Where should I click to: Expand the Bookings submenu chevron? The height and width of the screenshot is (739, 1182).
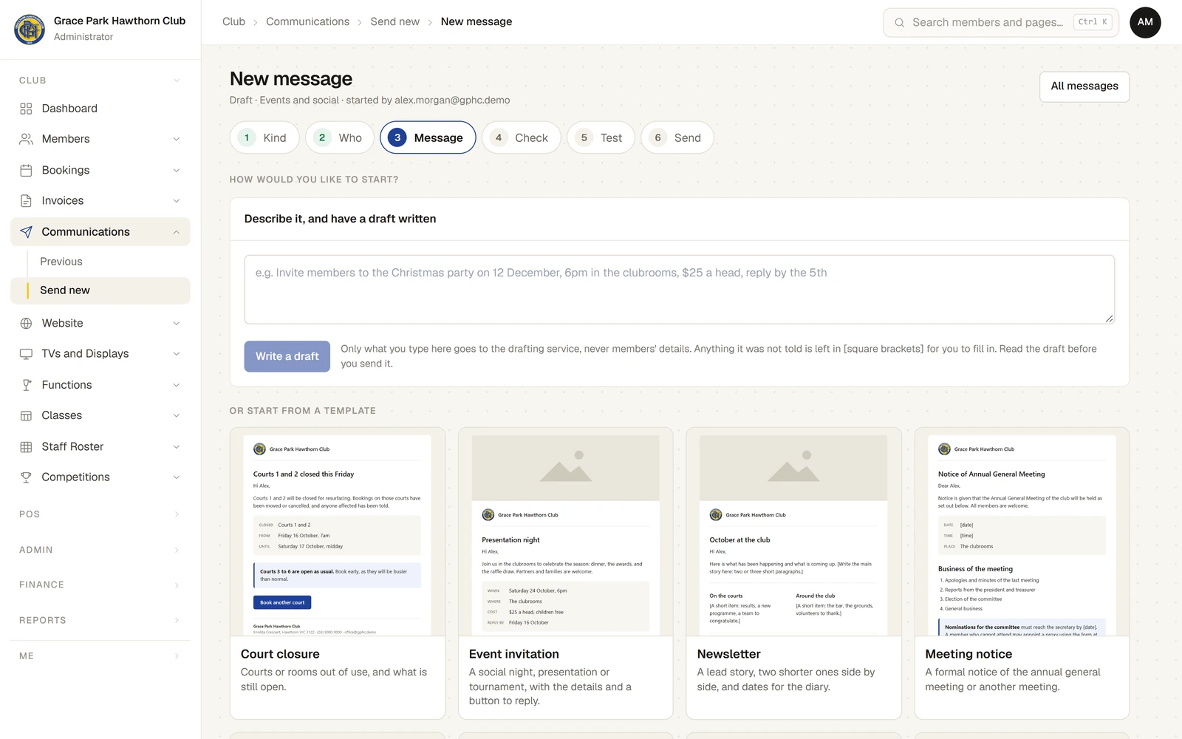click(177, 170)
